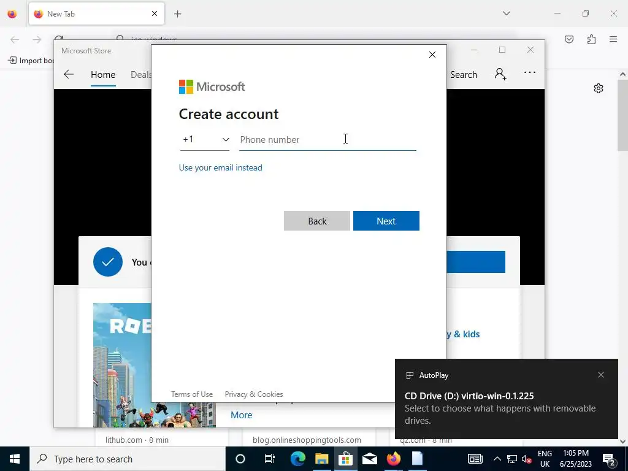The height and width of the screenshot is (471, 628).
Task: Close the Create account dialog
Action: tap(432, 55)
